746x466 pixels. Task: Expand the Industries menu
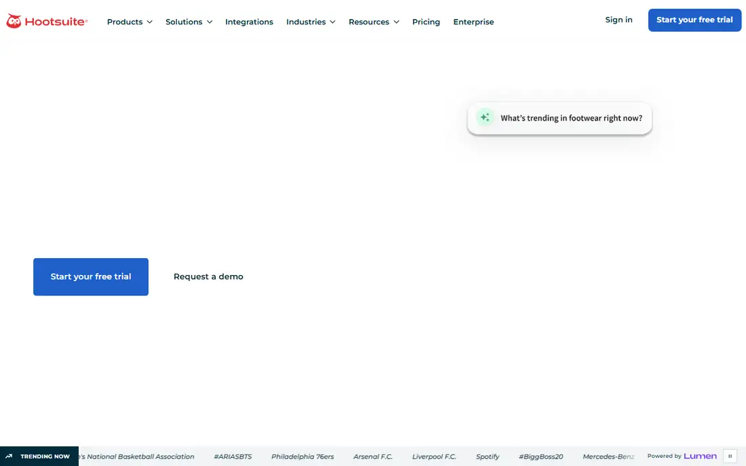pos(311,22)
